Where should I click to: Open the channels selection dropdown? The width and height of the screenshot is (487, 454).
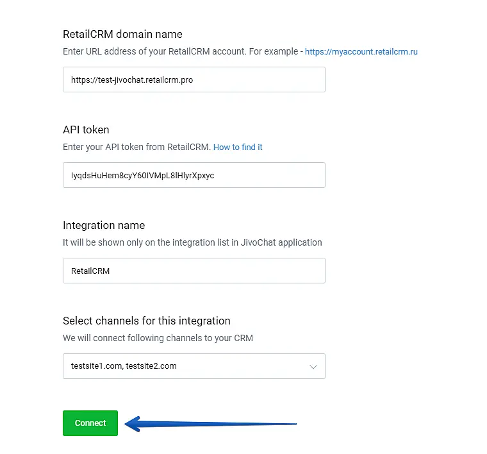click(x=194, y=366)
